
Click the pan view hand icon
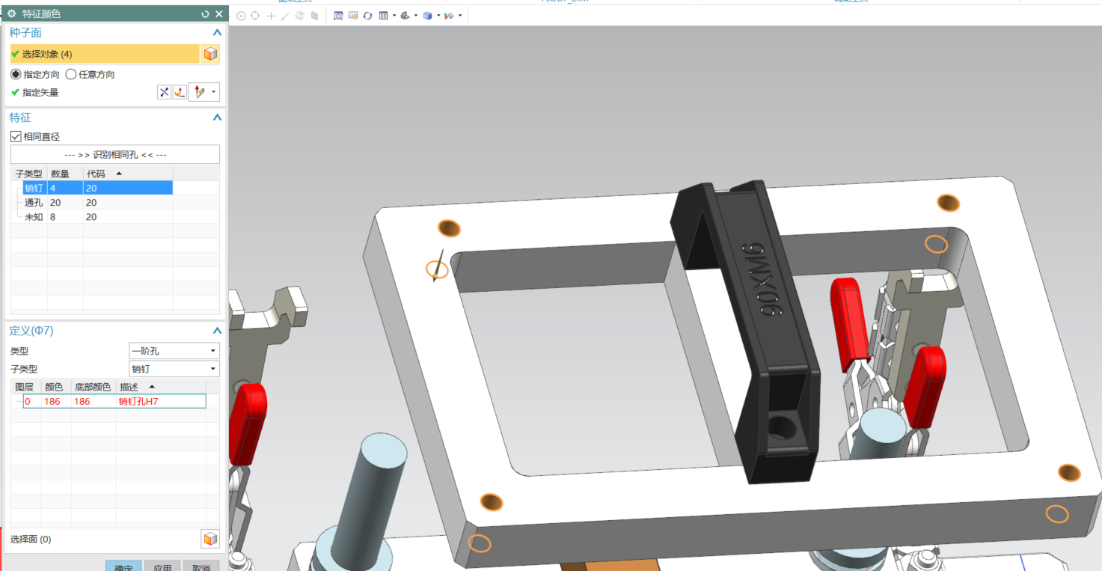(x=353, y=16)
